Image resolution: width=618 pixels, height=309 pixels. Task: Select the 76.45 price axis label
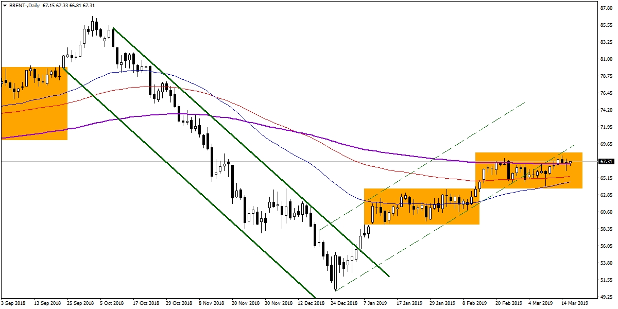pos(606,93)
